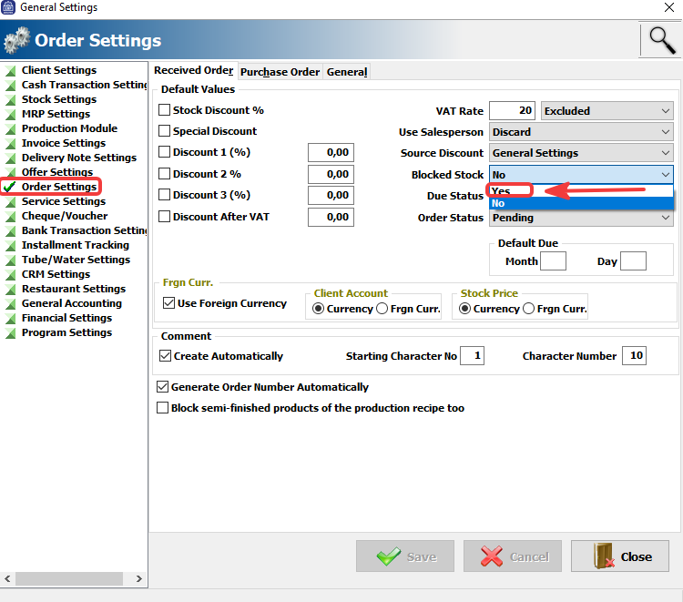Select Offer Settings in sidebar

(57, 172)
